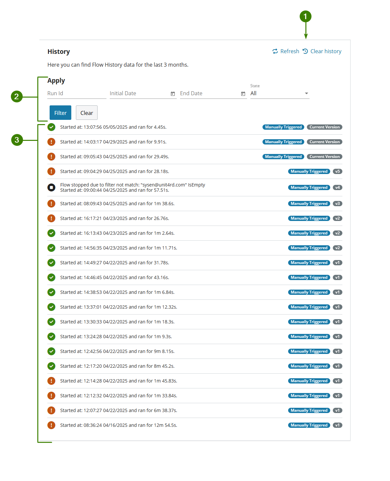The image size is (390, 481).
Task: Open the Initial Date calendar picker icon
Action: click(x=173, y=94)
